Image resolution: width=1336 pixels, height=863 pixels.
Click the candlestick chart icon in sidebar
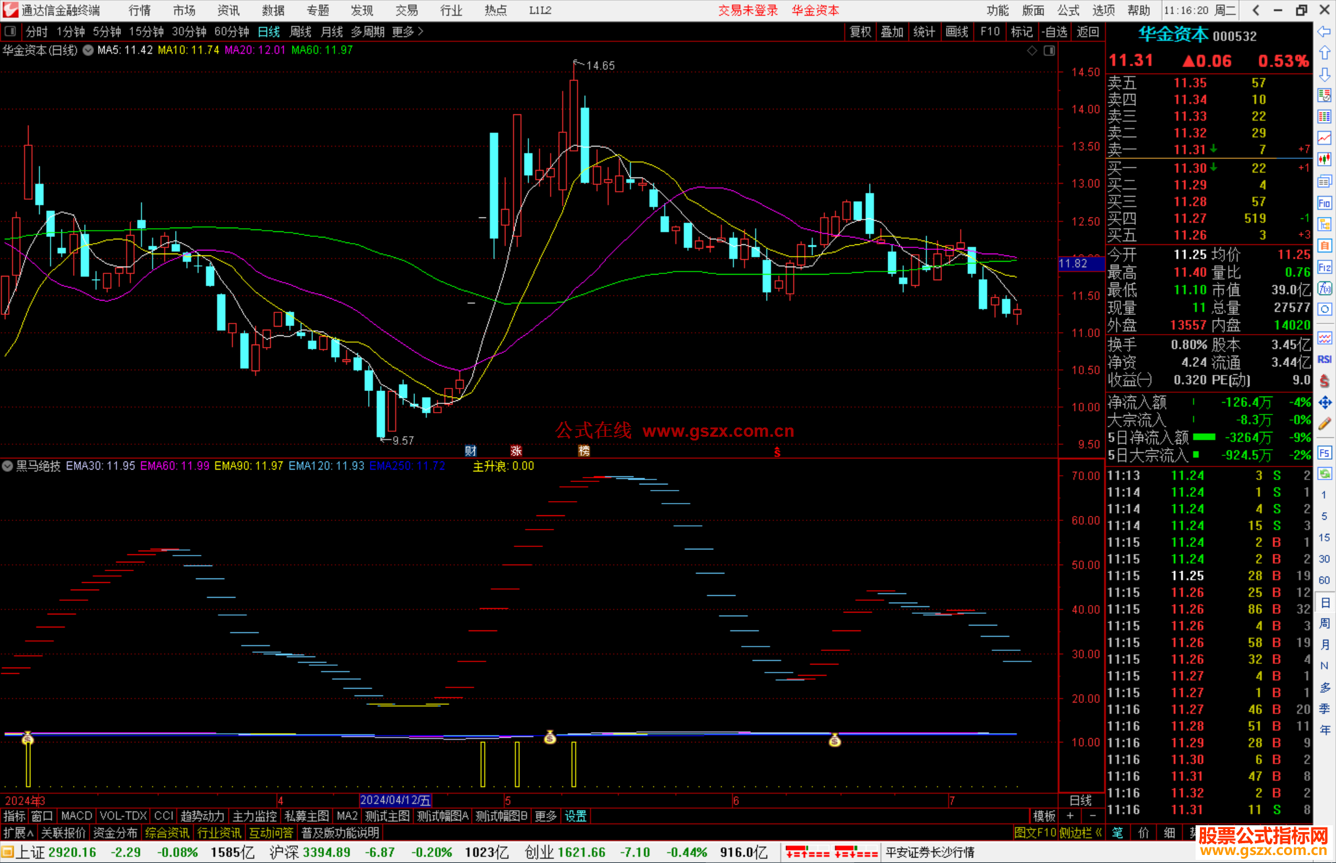(1324, 159)
